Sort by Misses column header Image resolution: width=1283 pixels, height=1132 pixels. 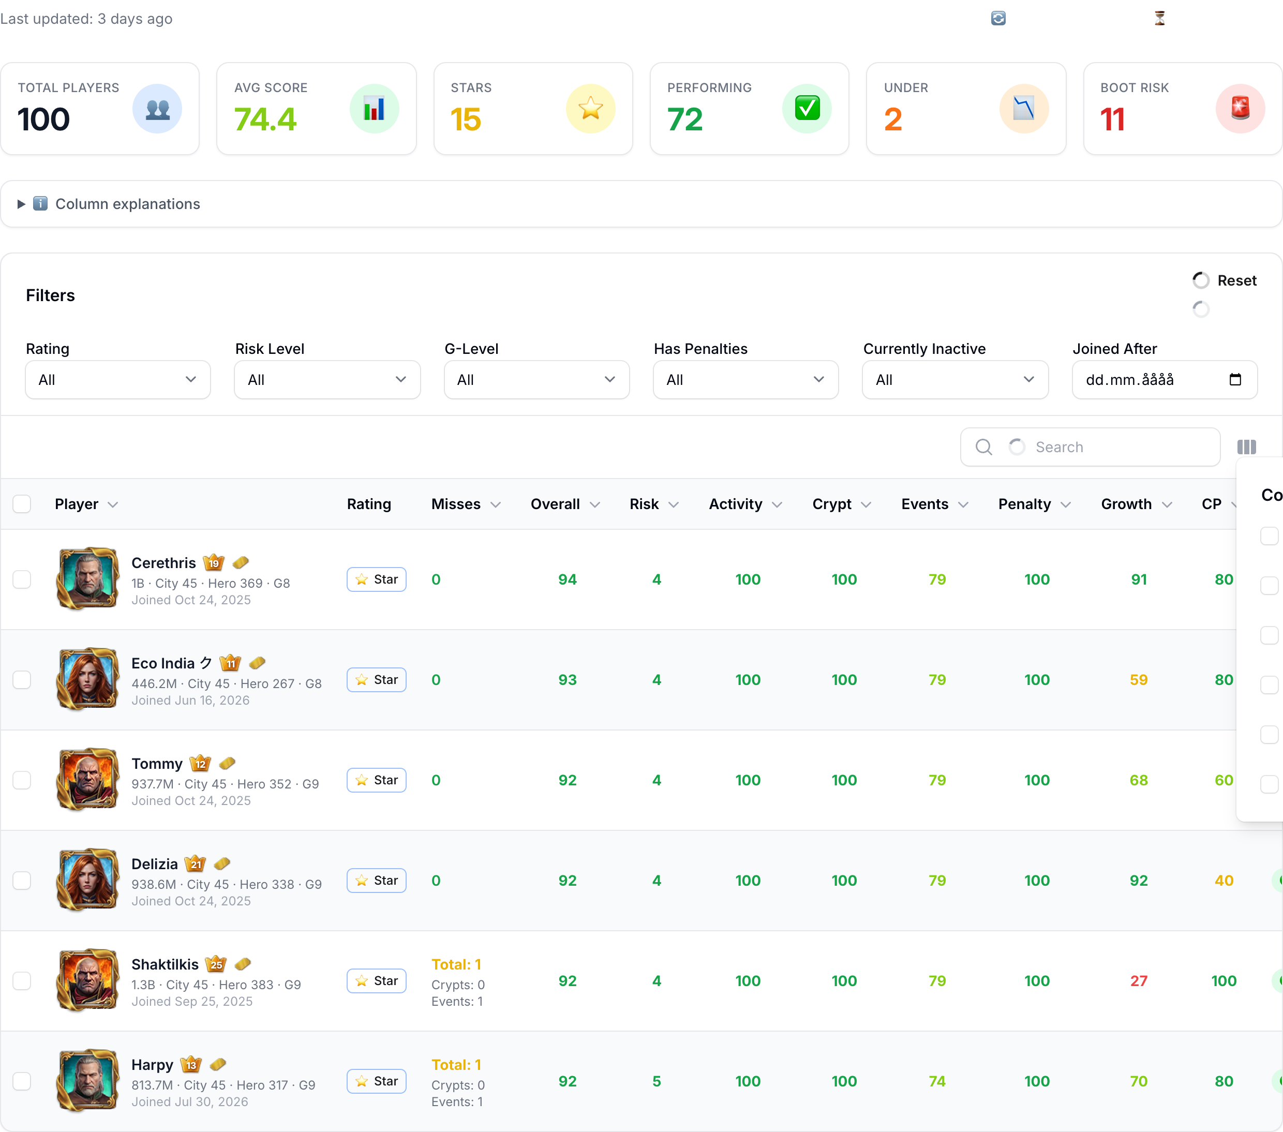click(466, 504)
